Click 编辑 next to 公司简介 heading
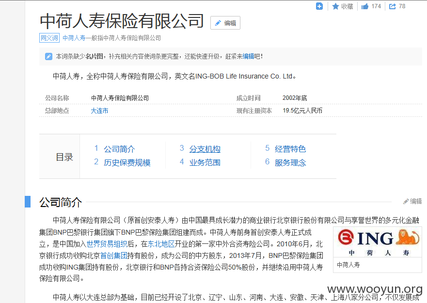The image size is (427, 303). pos(412,201)
